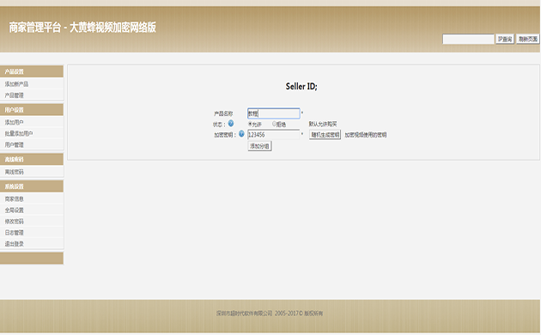541x335 pixels.
Task: Click the 用户设置 section header
Action: [x=32, y=110]
